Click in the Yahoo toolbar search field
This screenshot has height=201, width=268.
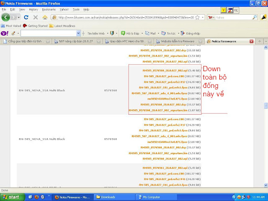coord(49,33)
